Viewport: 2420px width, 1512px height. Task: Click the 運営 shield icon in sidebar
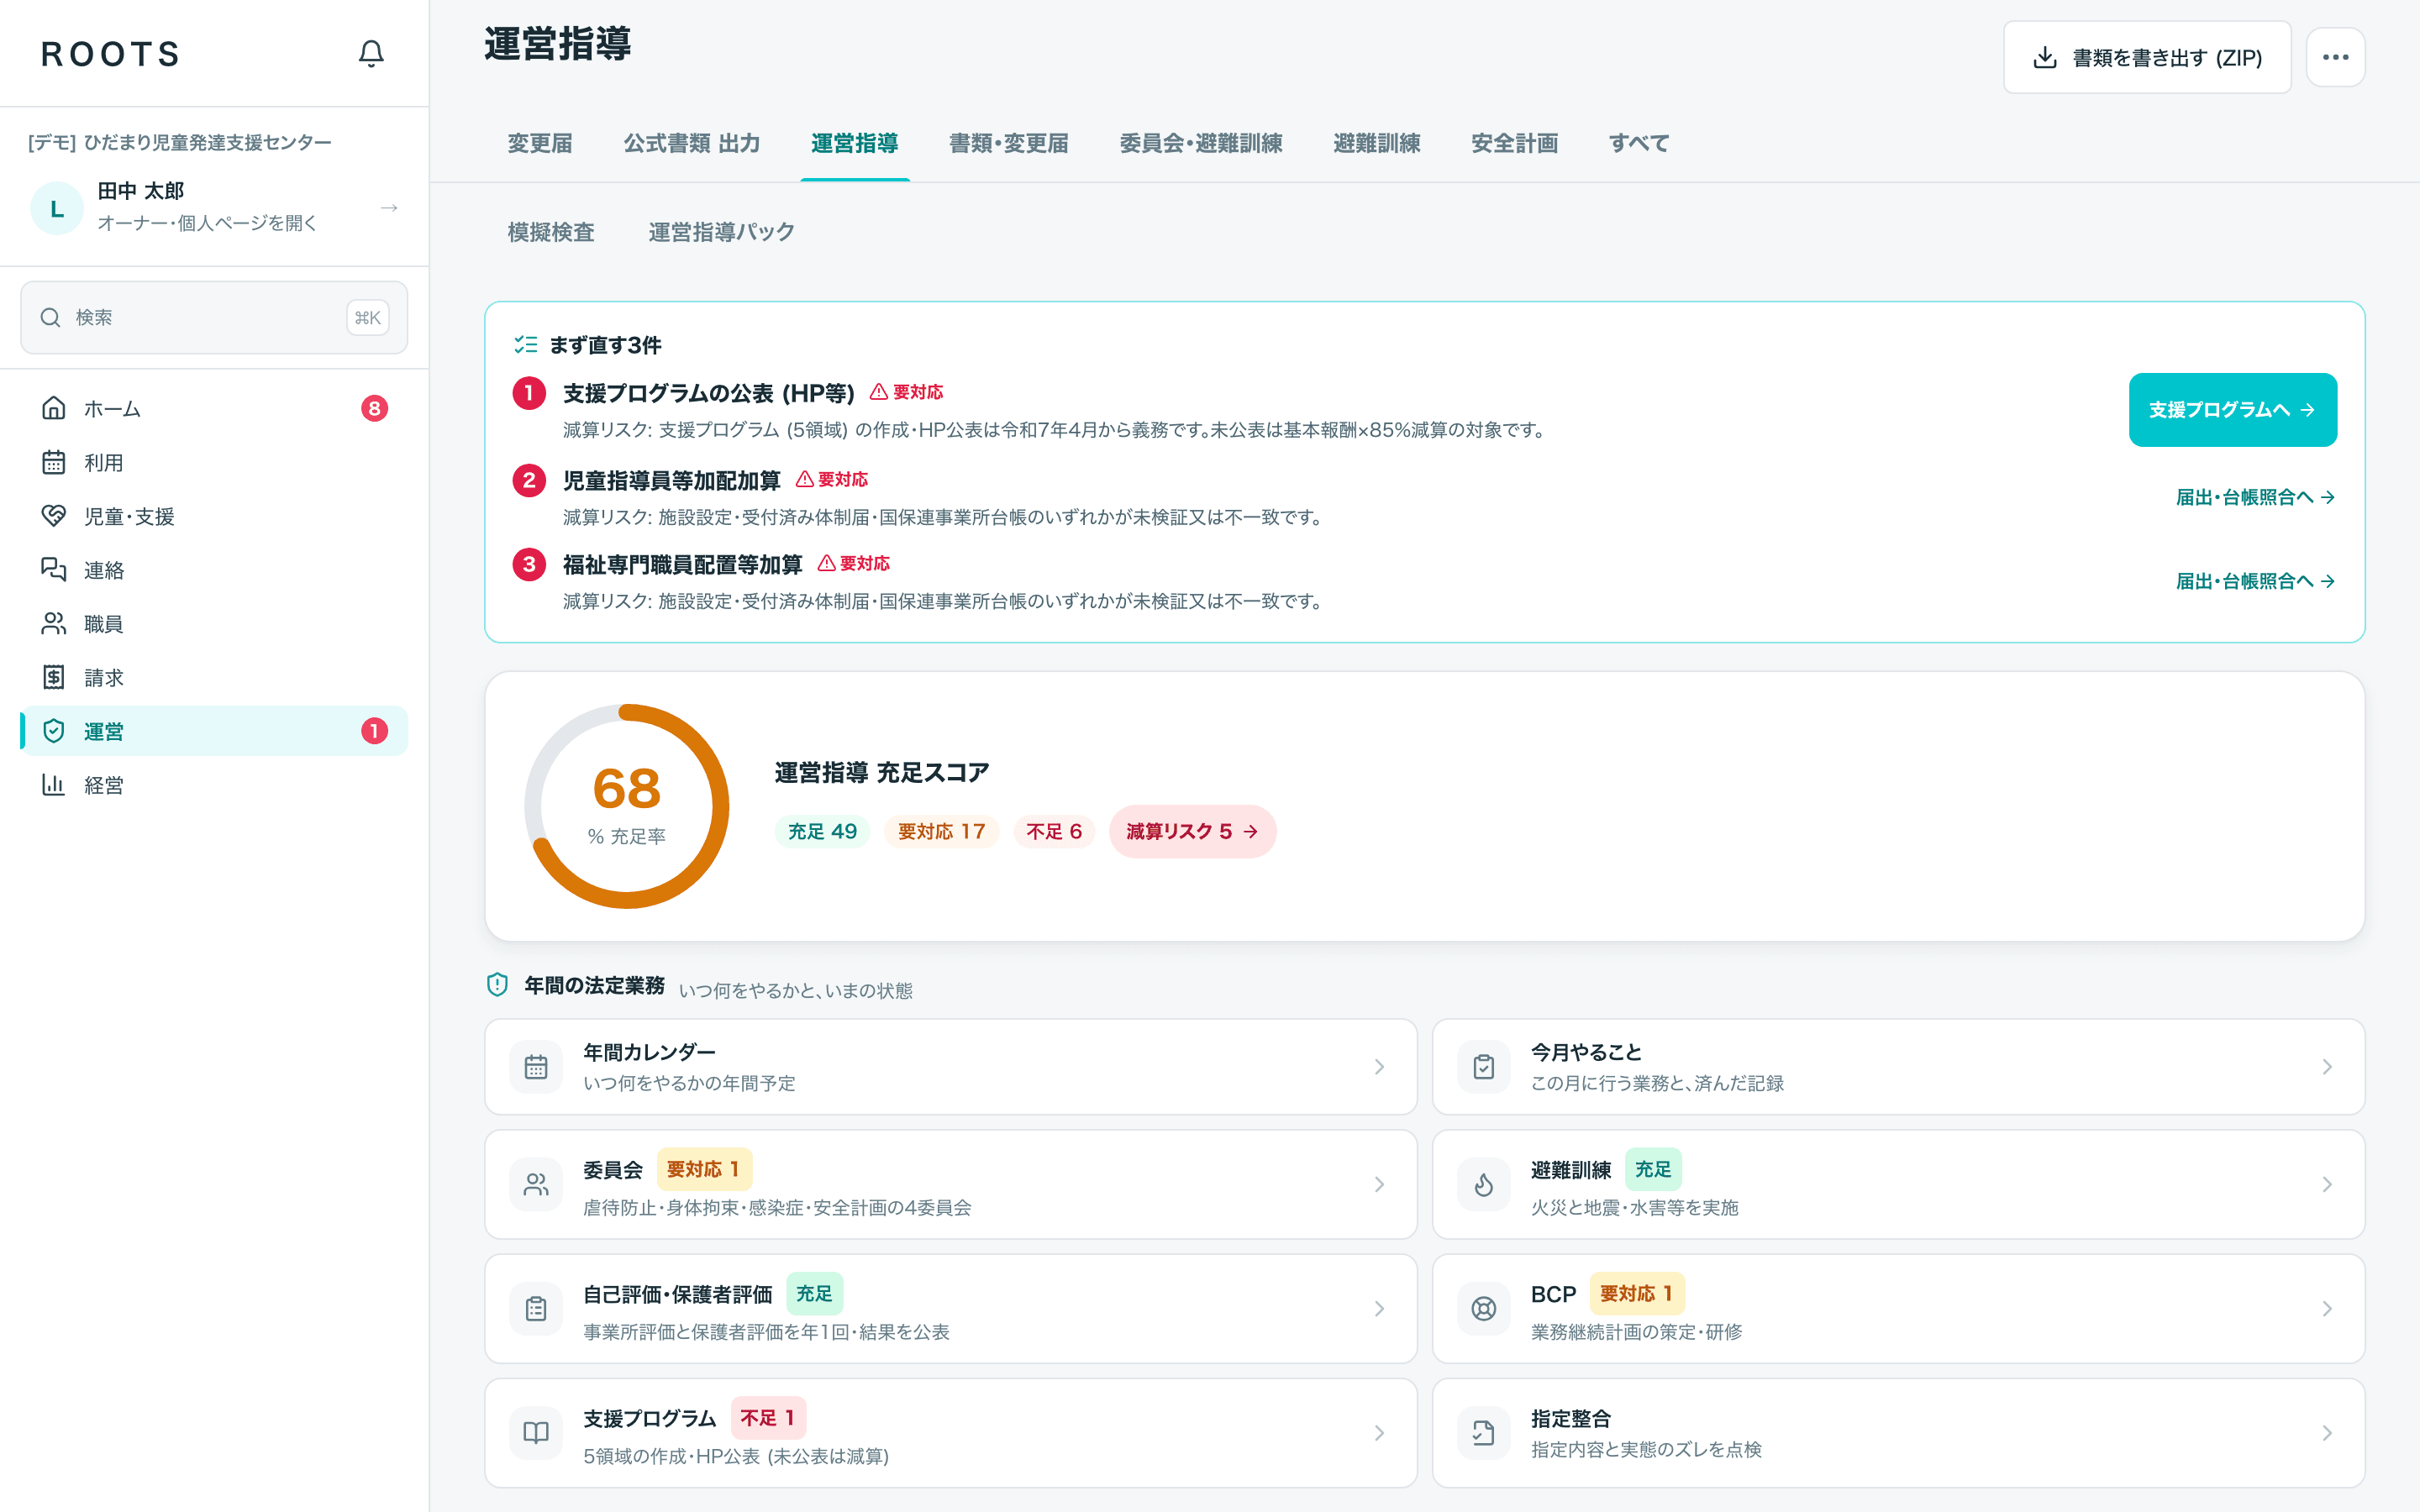point(54,731)
